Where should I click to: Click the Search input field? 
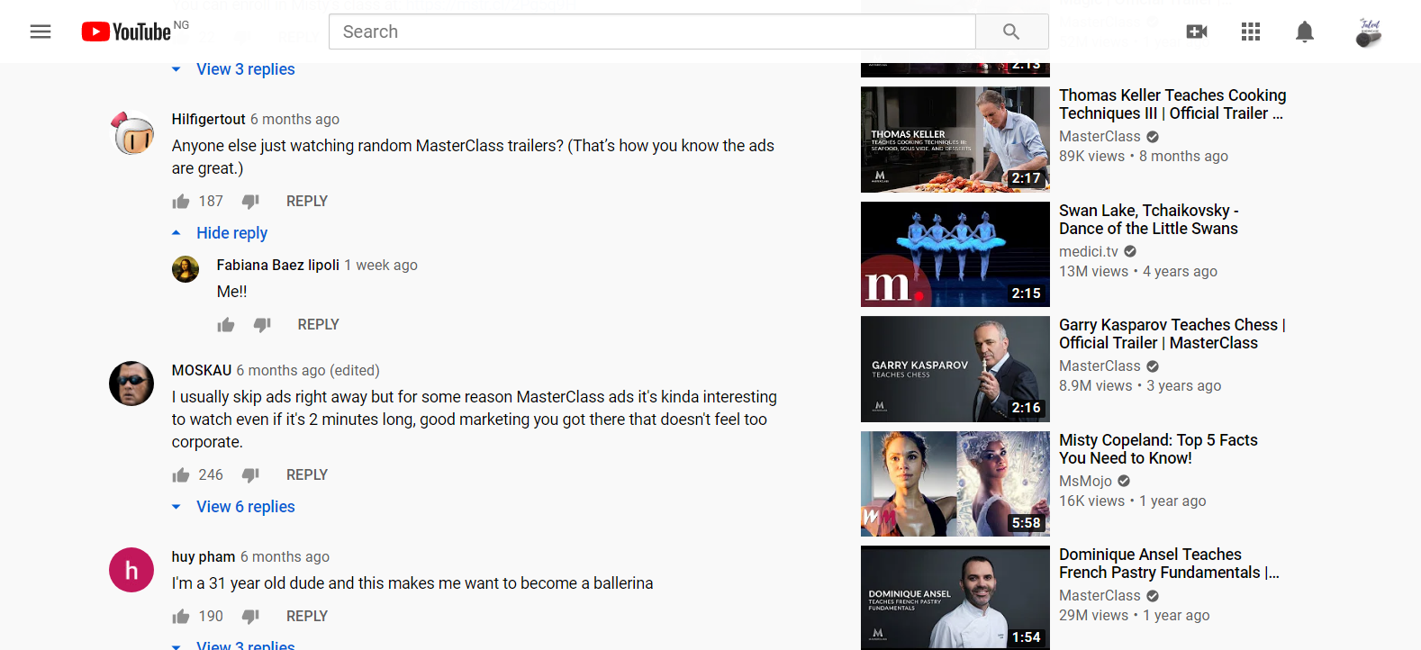652,32
